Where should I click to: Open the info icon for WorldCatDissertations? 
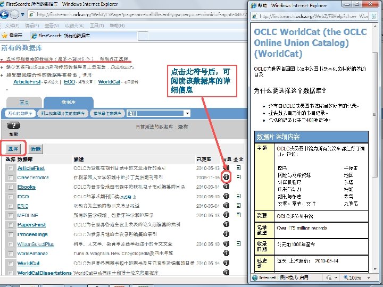pyautogui.click(x=227, y=272)
